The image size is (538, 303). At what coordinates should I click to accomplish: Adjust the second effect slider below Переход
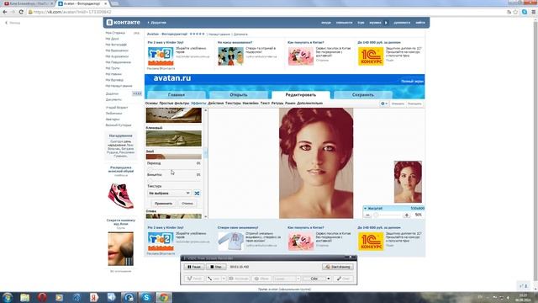(x=173, y=181)
